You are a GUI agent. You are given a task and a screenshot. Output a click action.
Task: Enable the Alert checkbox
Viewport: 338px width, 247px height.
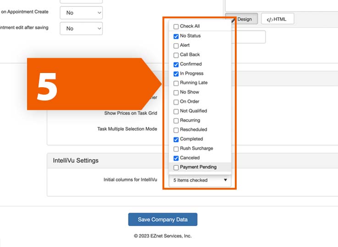[x=176, y=45]
